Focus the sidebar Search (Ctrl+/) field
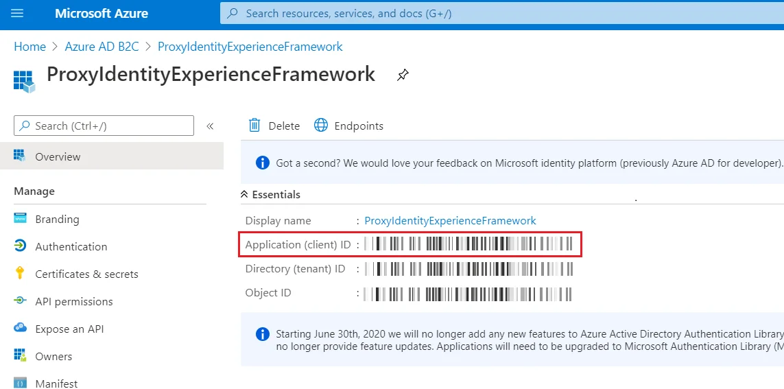Image resolution: width=784 pixels, height=389 pixels. (x=104, y=126)
